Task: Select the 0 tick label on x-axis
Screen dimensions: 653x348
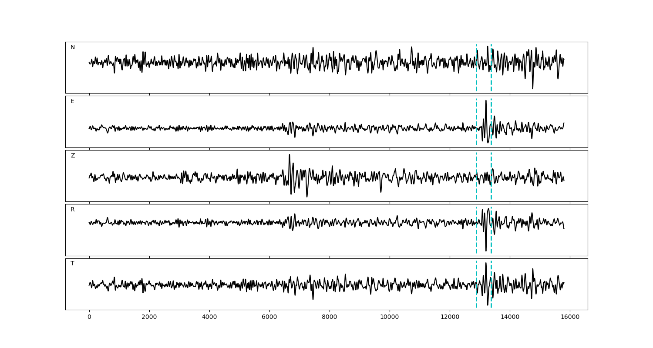Action: pos(89,317)
